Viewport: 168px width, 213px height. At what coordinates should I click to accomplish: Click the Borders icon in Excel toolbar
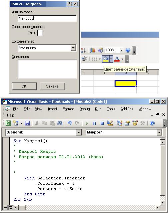(x=94, y=59)
